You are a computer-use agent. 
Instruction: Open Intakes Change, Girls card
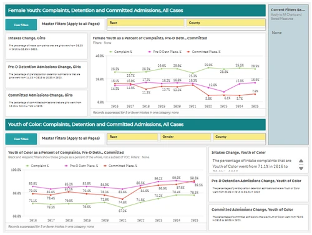coord(46,46)
